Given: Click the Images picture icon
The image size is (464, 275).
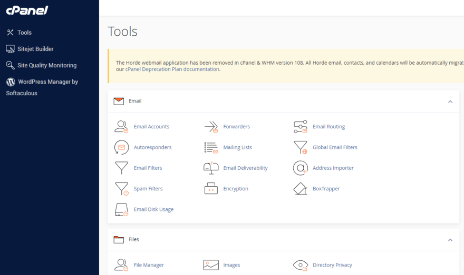Looking at the screenshot, I should click(x=211, y=265).
